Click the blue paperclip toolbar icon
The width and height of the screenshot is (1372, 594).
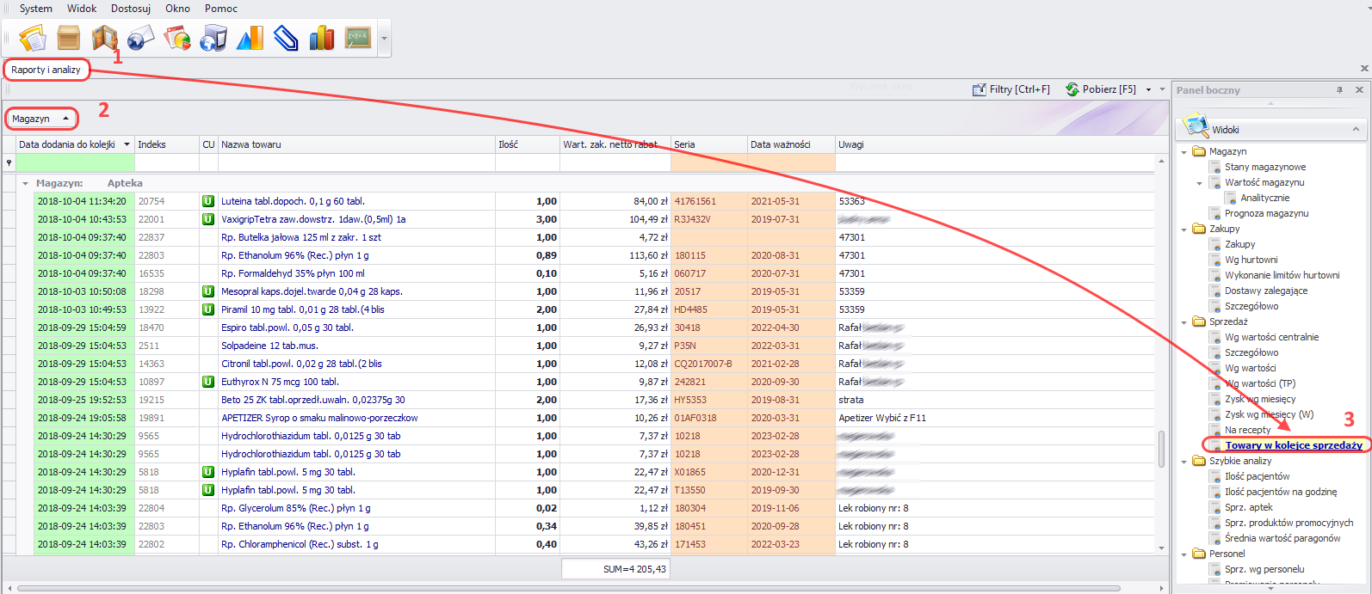[x=286, y=38]
